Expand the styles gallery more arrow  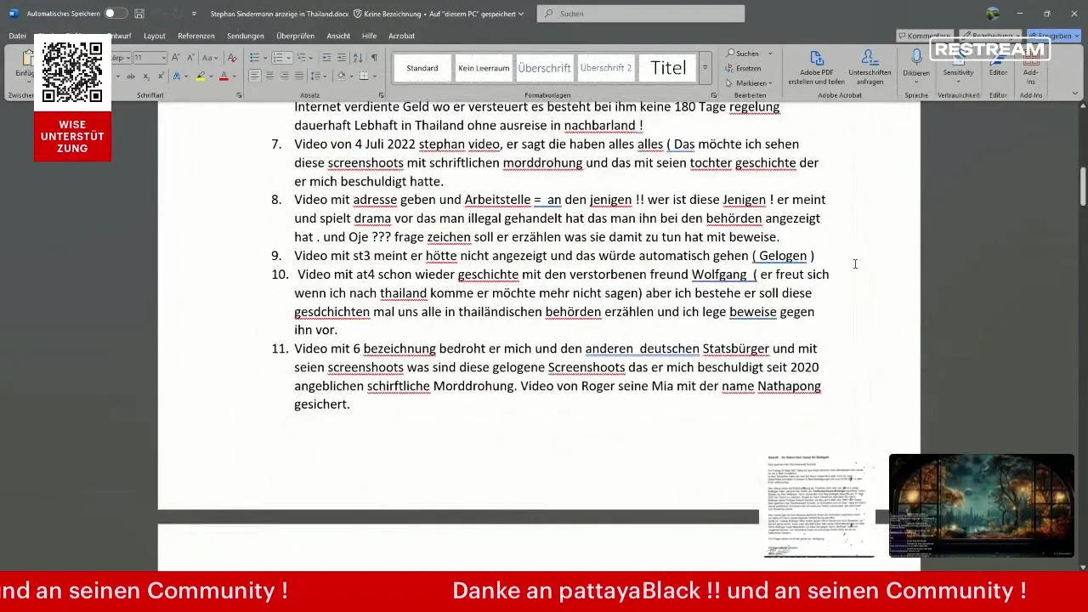705,68
